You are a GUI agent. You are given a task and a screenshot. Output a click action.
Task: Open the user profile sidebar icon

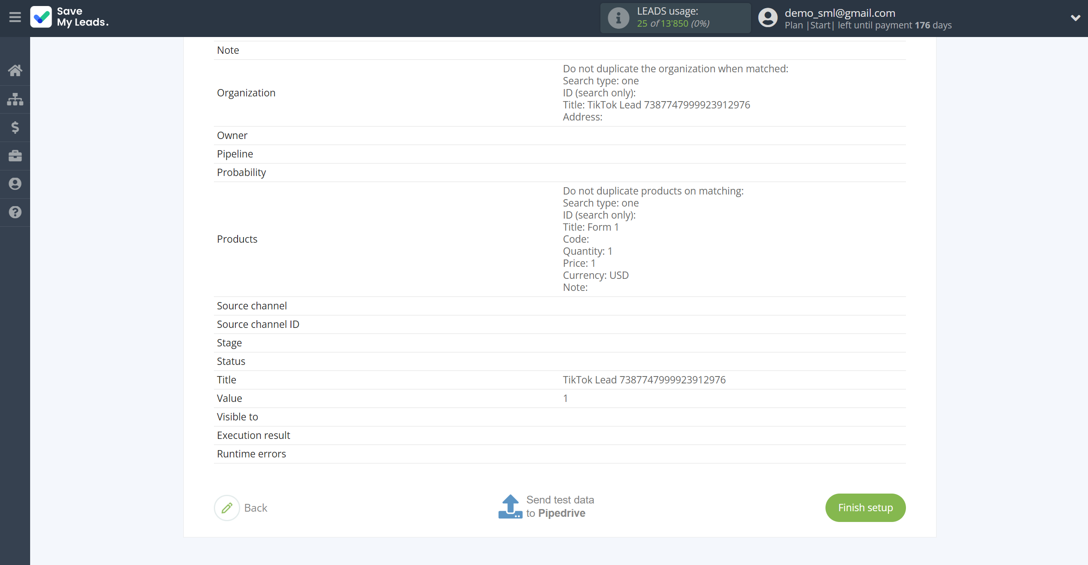click(15, 184)
